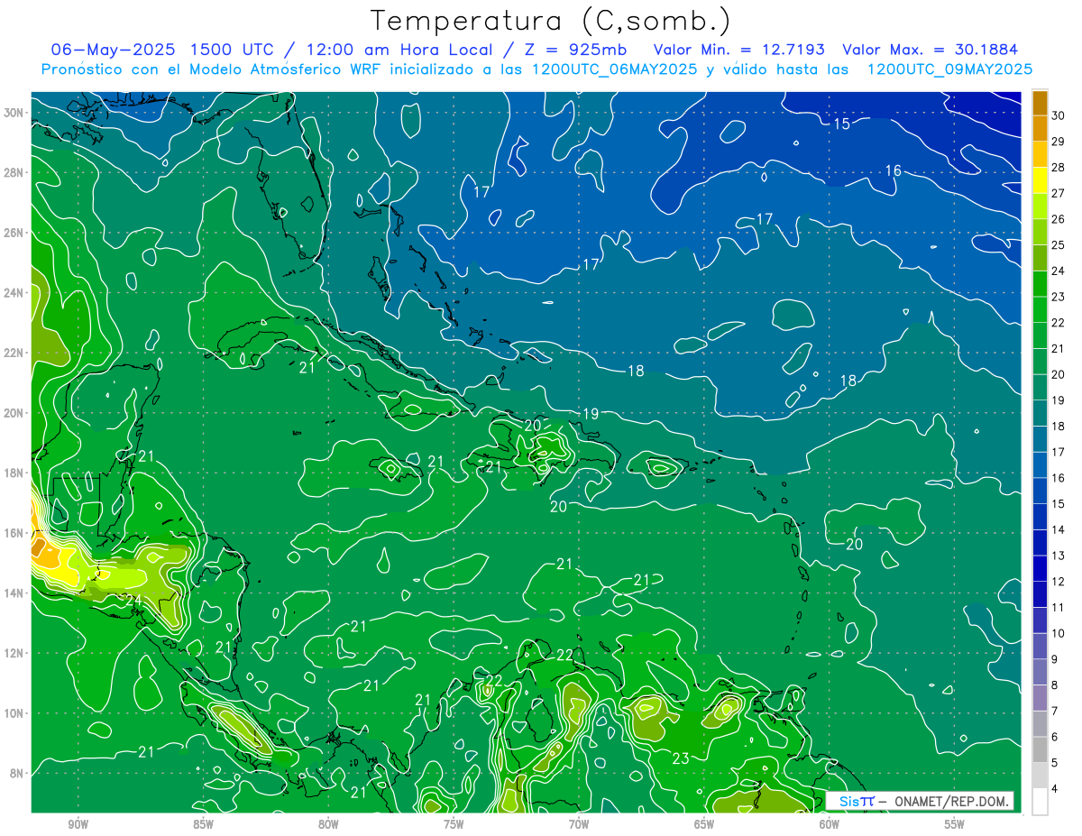Click the 65W longitude axis label
The width and height of the screenshot is (1082, 836).
tap(704, 824)
